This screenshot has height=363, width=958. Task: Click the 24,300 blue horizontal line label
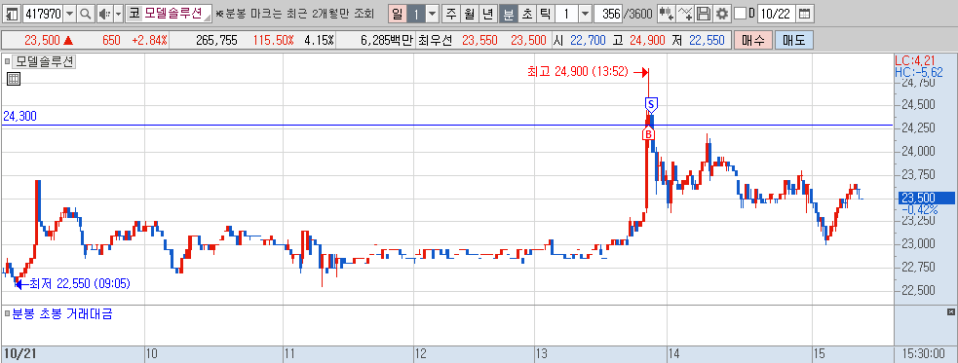click(x=19, y=116)
